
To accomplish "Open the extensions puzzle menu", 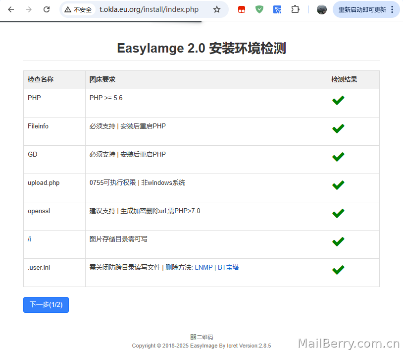I will [295, 10].
